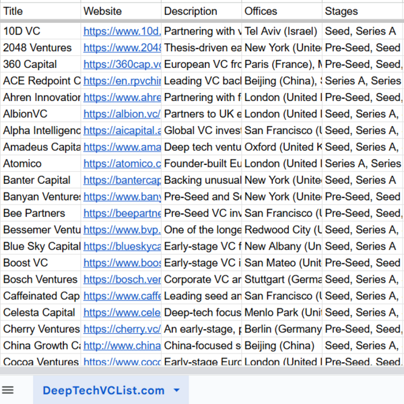The width and height of the screenshot is (404, 404).
Task: Select the Amadeus Capital title cell
Action: (40, 147)
